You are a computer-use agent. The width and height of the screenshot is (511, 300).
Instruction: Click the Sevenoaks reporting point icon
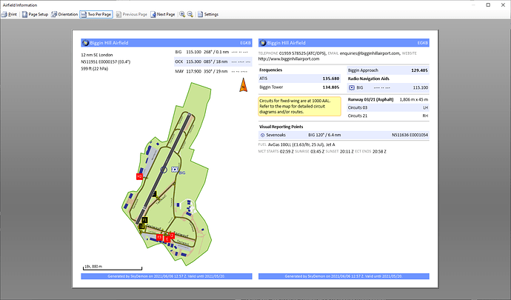262,135
